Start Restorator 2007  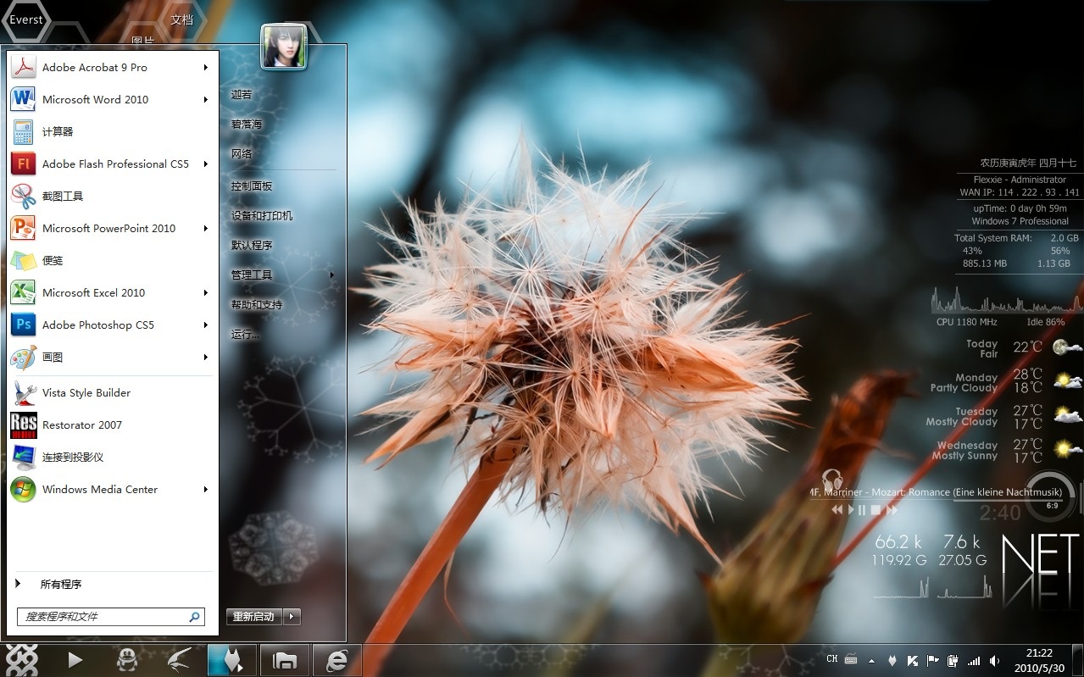tap(82, 425)
